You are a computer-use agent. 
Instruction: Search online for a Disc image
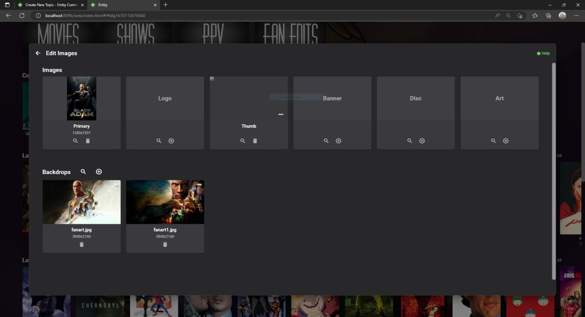click(x=409, y=141)
